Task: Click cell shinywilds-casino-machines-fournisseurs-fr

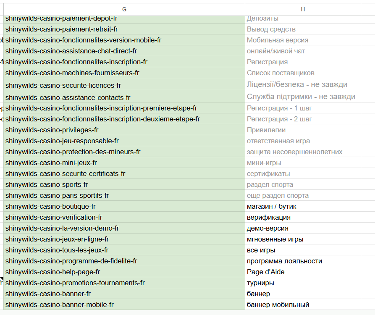Action: pos(124,73)
